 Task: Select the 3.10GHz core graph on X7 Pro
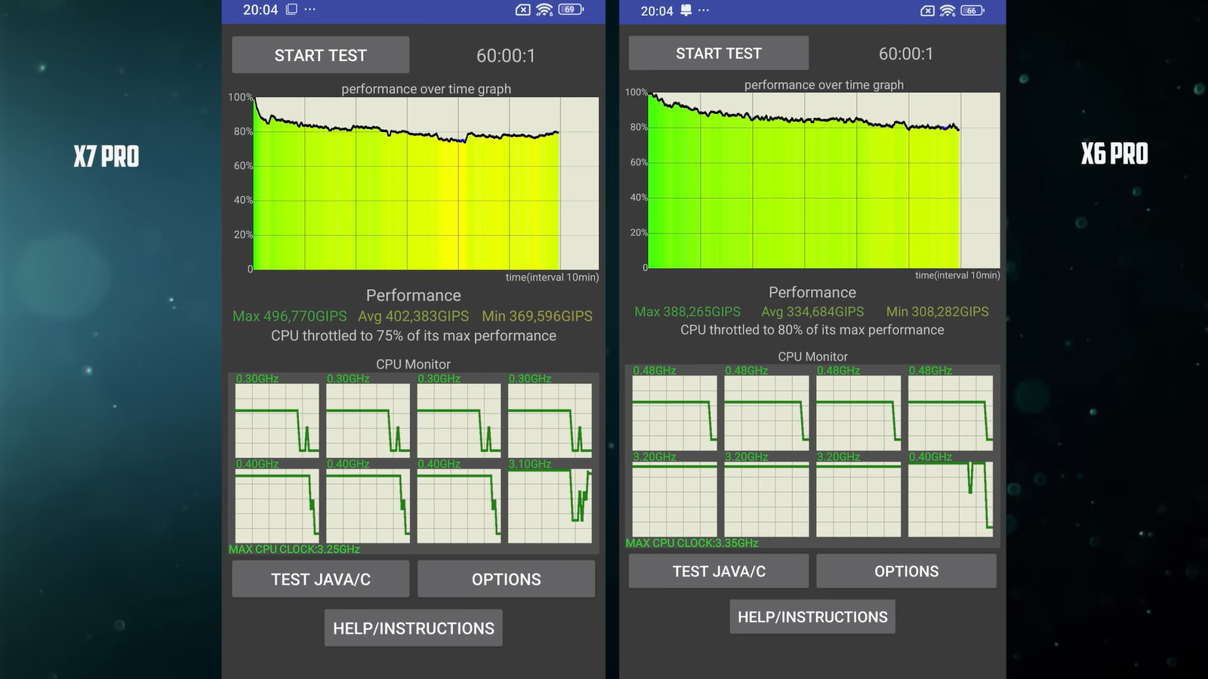click(x=550, y=505)
